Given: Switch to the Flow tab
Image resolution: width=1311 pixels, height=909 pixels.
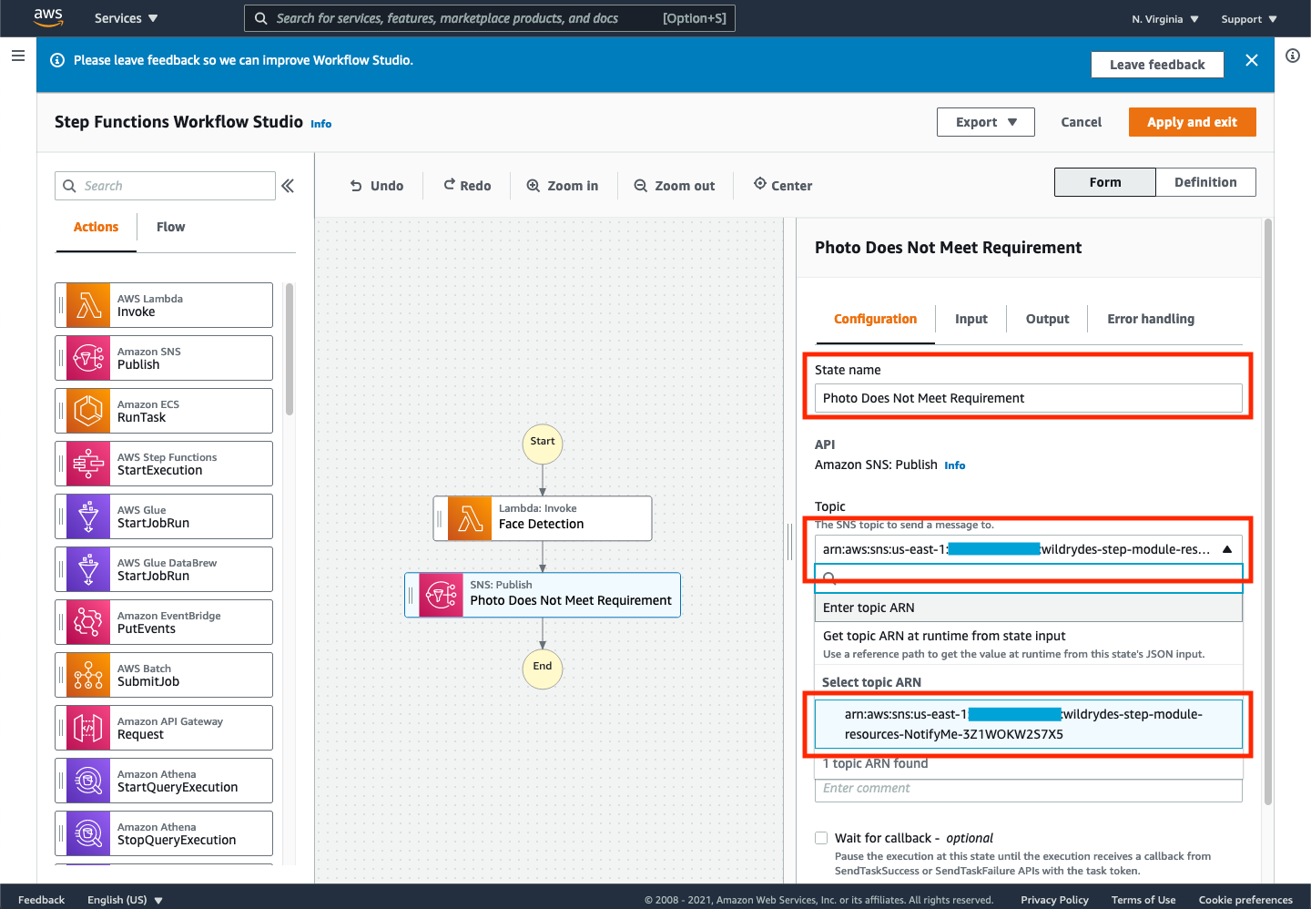Looking at the screenshot, I should tap(170, 227).
